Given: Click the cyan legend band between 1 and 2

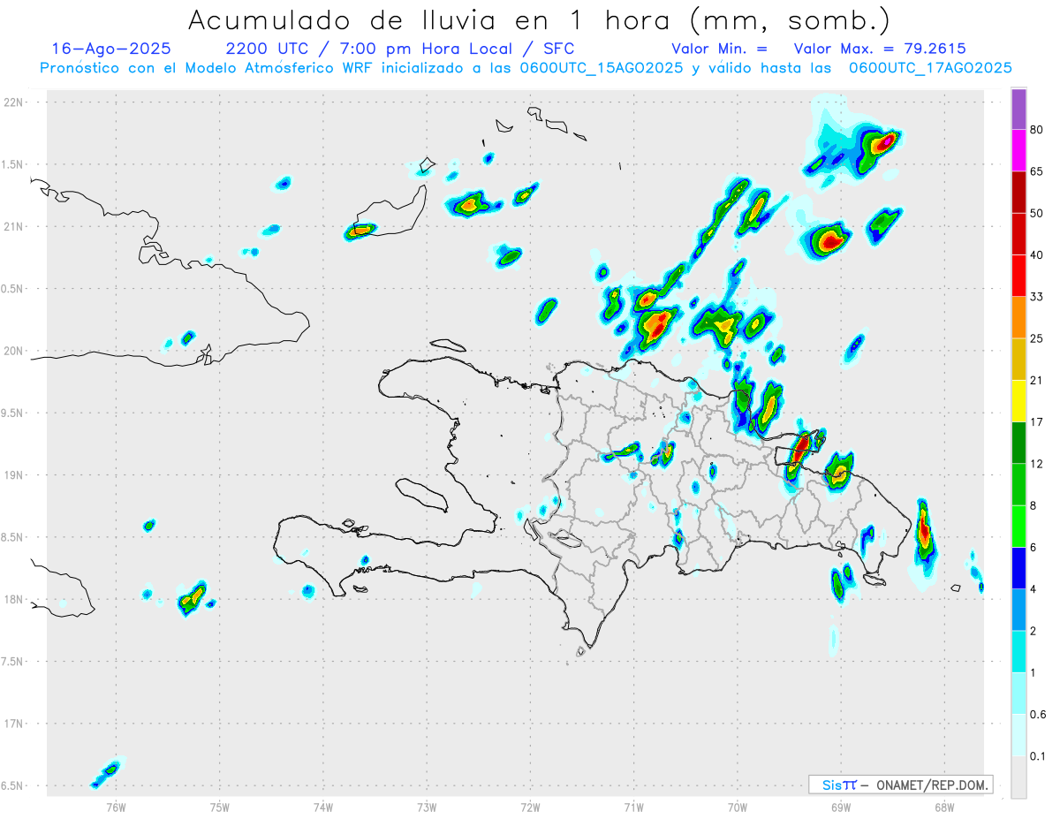Looking at the screenshot, I should pos(1018,652).
